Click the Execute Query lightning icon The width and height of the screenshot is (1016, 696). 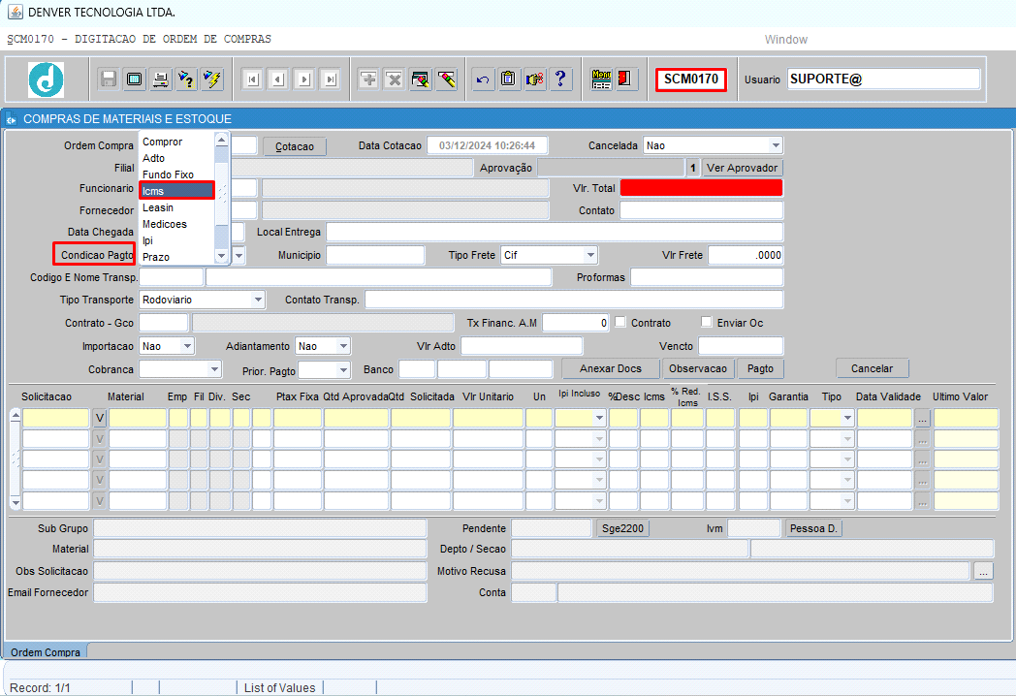(212, 79)
